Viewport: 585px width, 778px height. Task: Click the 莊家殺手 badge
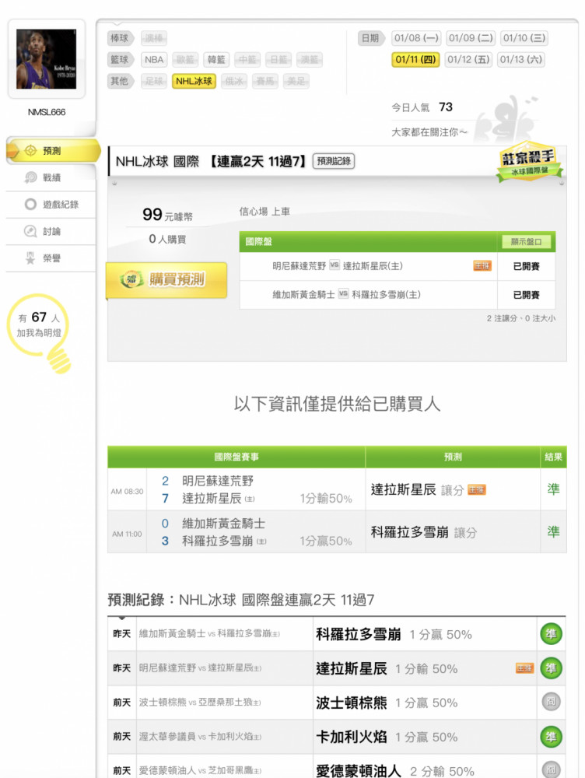point(528,163)
